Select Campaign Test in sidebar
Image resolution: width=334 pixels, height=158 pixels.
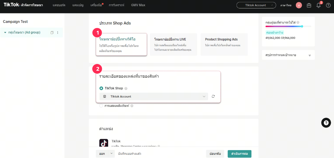click(15, 22)
